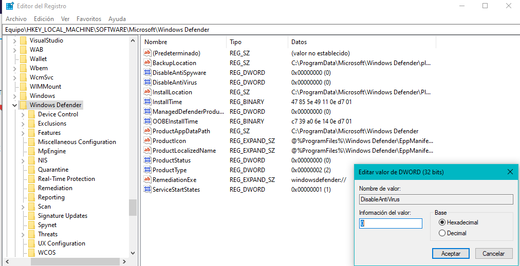Sort values by the Datos column
Screen dimensions: 520x266
[x=362, y=42]
